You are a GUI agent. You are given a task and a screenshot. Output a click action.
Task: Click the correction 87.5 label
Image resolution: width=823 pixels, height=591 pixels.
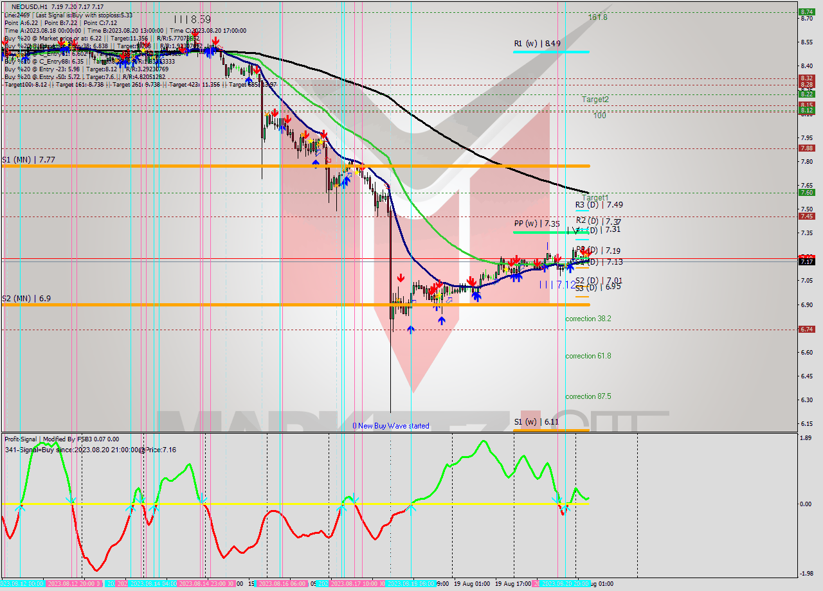tap(588, 396)
